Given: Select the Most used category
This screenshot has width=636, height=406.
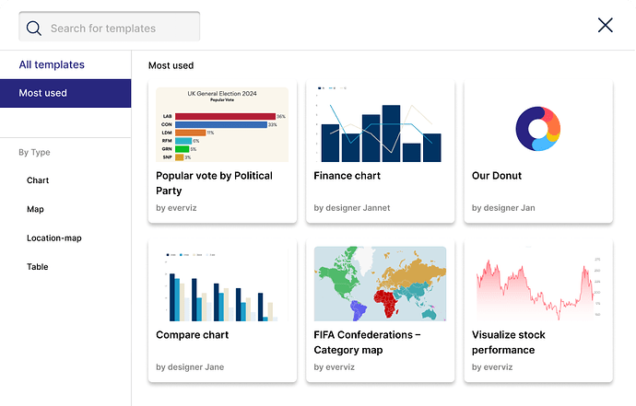Looking at the screenshot, I should point(43,93).
